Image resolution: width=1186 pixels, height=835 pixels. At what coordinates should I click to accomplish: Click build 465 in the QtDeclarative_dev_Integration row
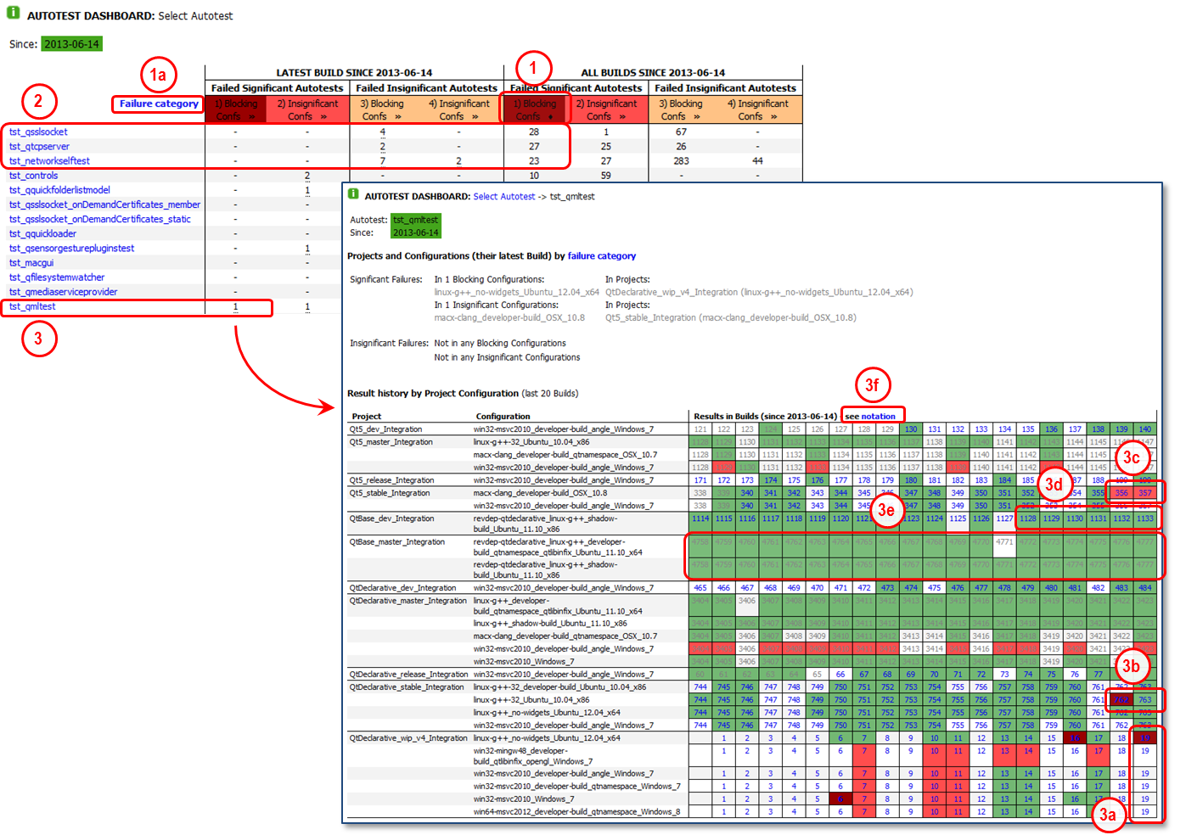(x=700, y=587)
